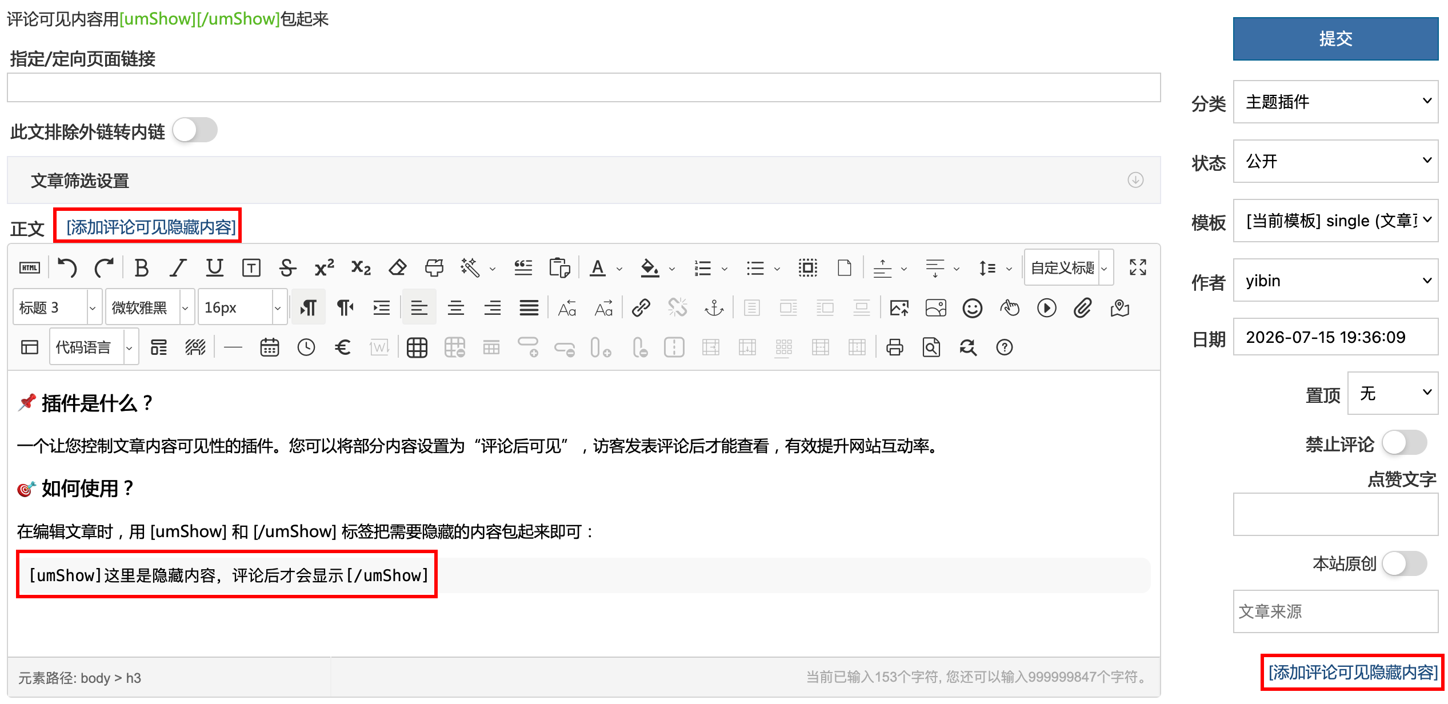Viewport: 1448px width, 704px height.
Task: Insert special character (euro sign)
Action: click(343, 347)
